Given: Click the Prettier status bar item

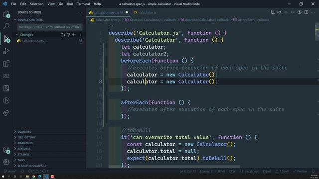Looking at the screenshot, I should pos(300,171).
